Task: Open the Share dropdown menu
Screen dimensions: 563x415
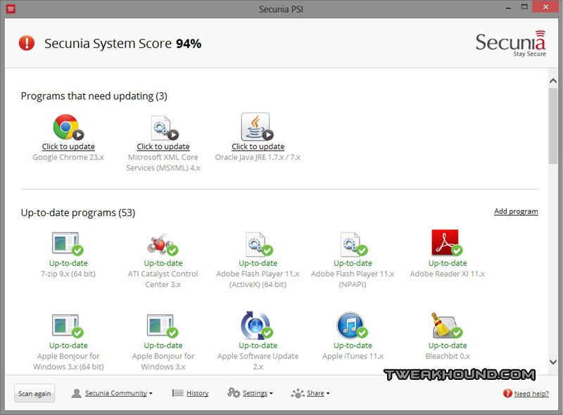Action: (x=318, y=393)
